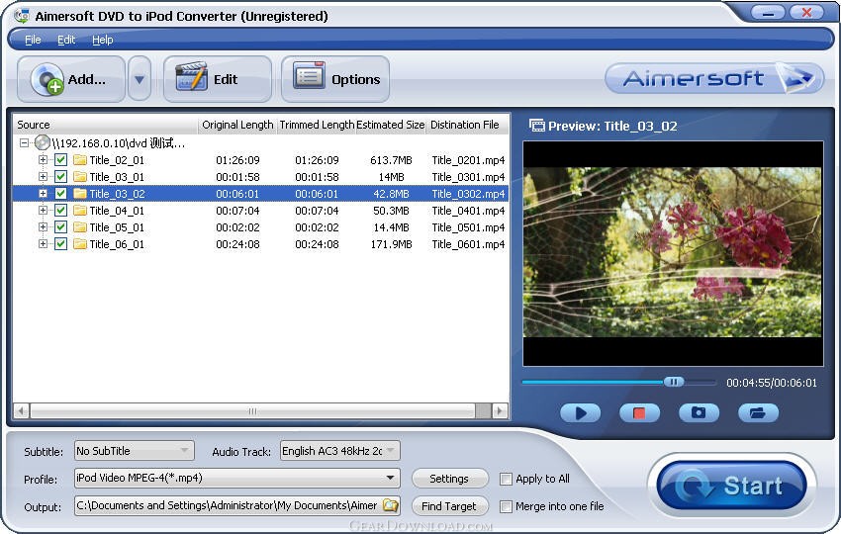Click the scroll left arrow in file list
This screenshot has width=841, height=534.
pyautogui.click(x=21, y=411)
